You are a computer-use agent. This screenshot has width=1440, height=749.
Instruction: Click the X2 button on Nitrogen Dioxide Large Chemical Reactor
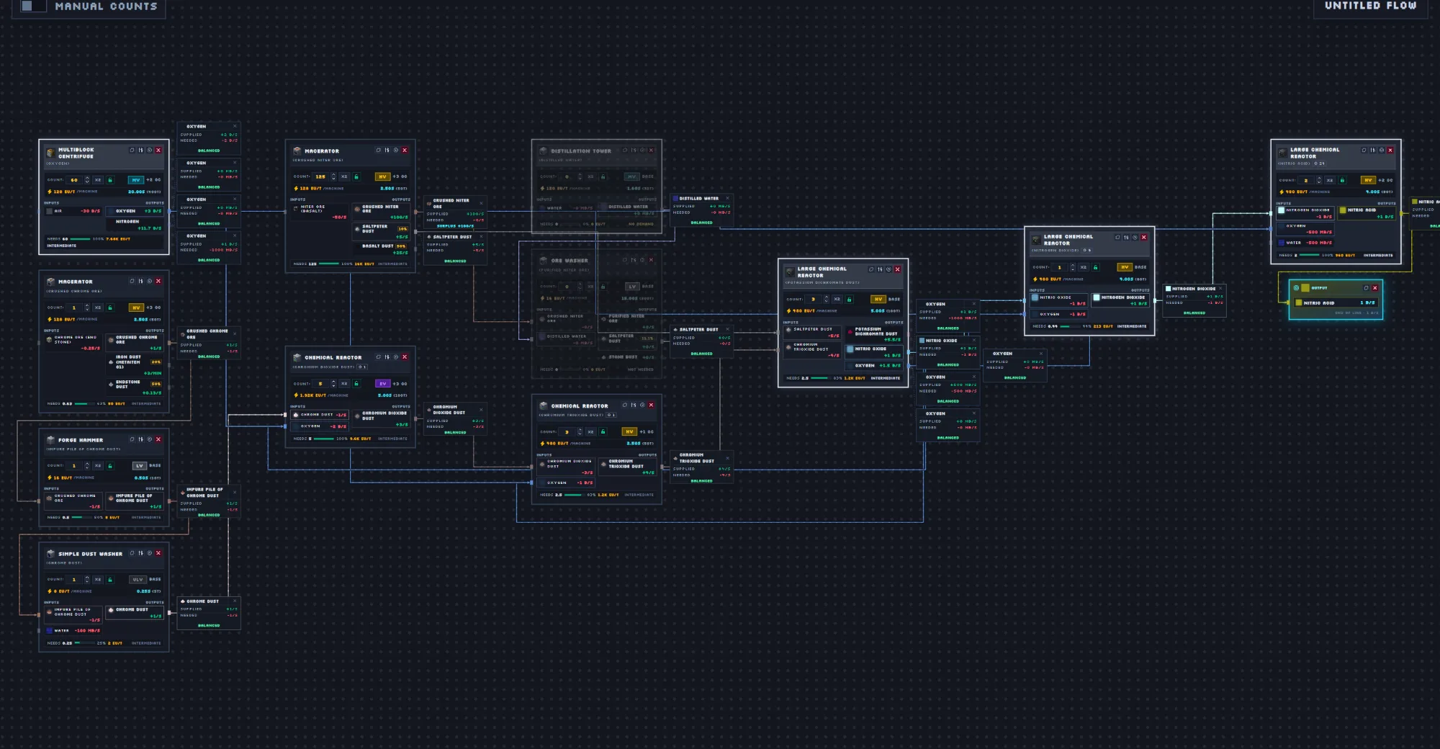click(1084, 267)
